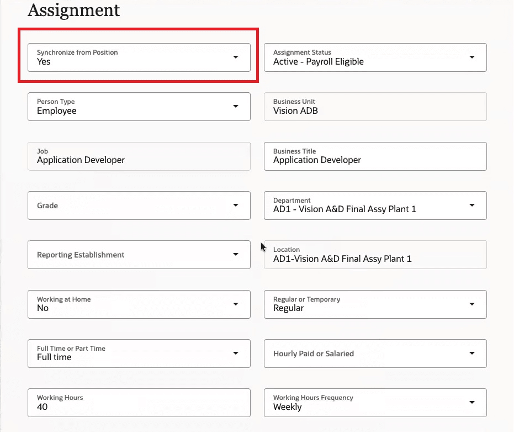Click the highlighted Synchronize from Position box

139,57
